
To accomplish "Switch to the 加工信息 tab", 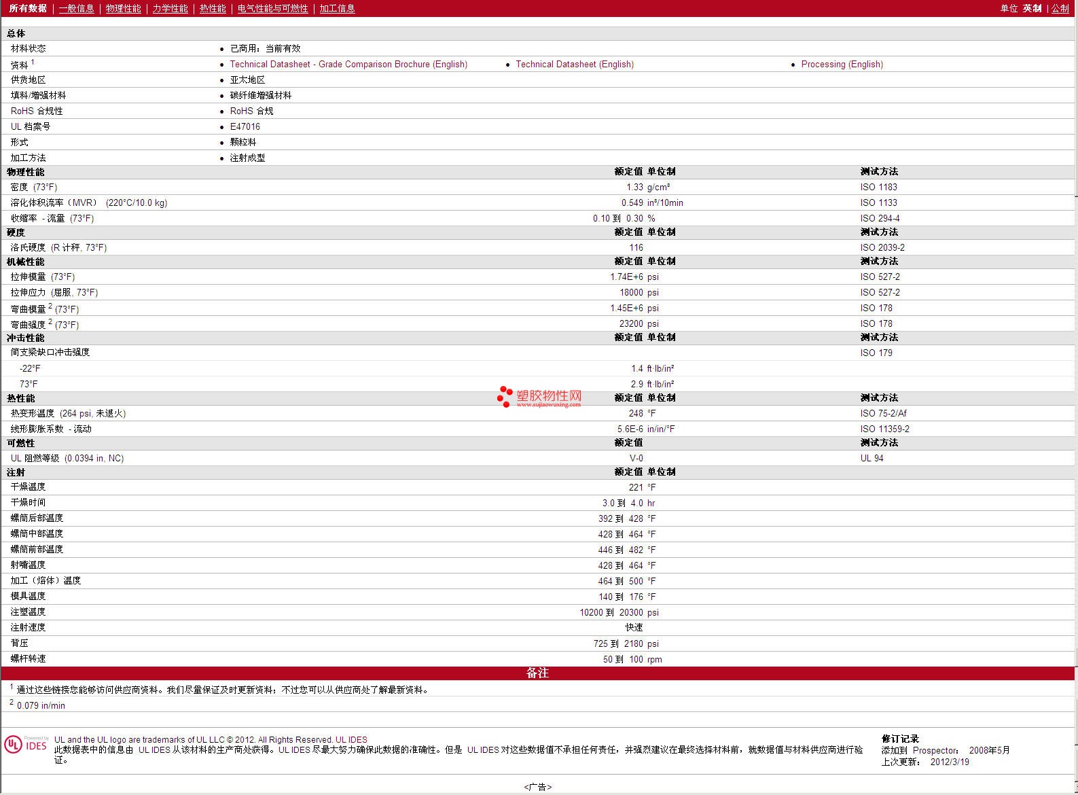I will (x=337, y=8).
